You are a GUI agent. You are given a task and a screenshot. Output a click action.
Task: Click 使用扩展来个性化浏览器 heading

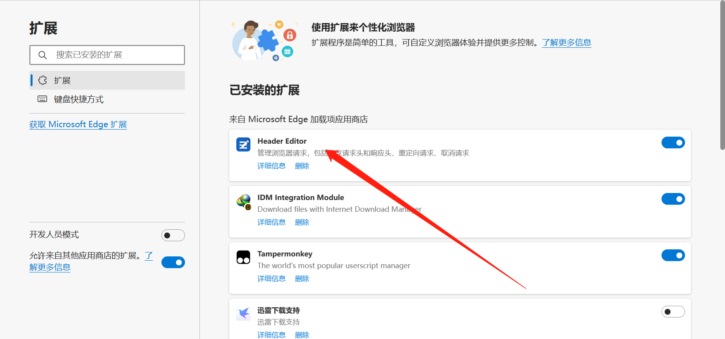point(363,27)
